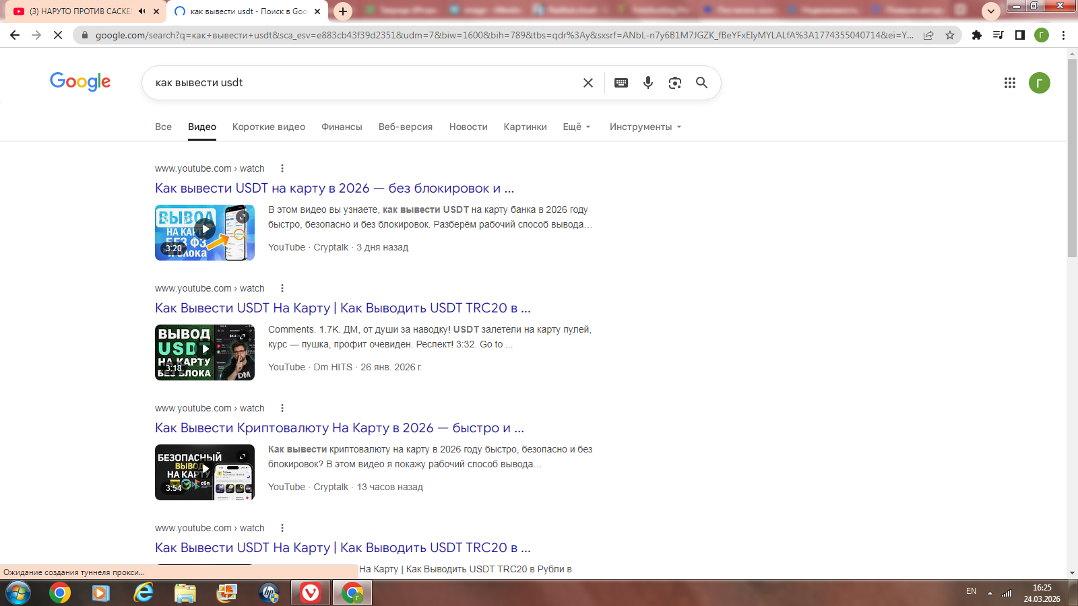The width and height of the screenshot is (1078, 606).
Task: Click the vertical page scrollbar thumb
Action: [1072, 158]
